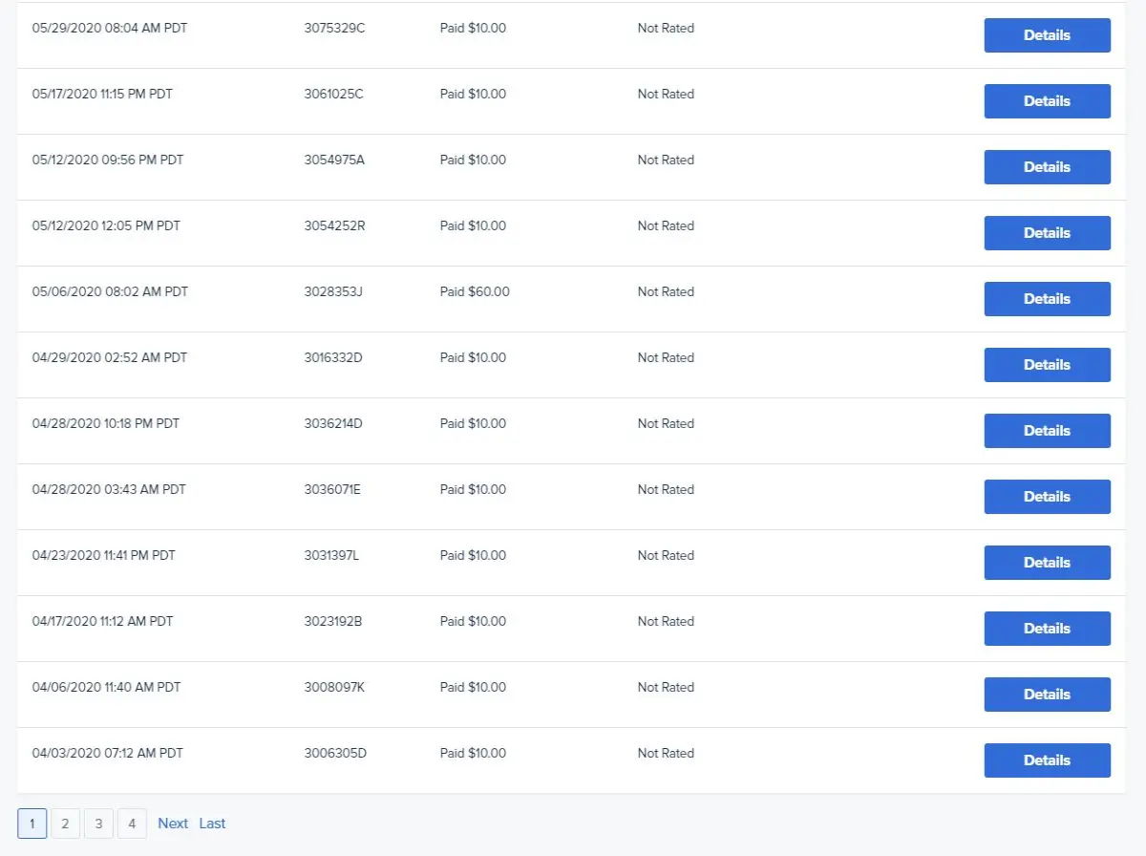Click Paid $10.00 in row 3016332D
Viewport: 1146px width, 856px height.
[x=473, y=358]
